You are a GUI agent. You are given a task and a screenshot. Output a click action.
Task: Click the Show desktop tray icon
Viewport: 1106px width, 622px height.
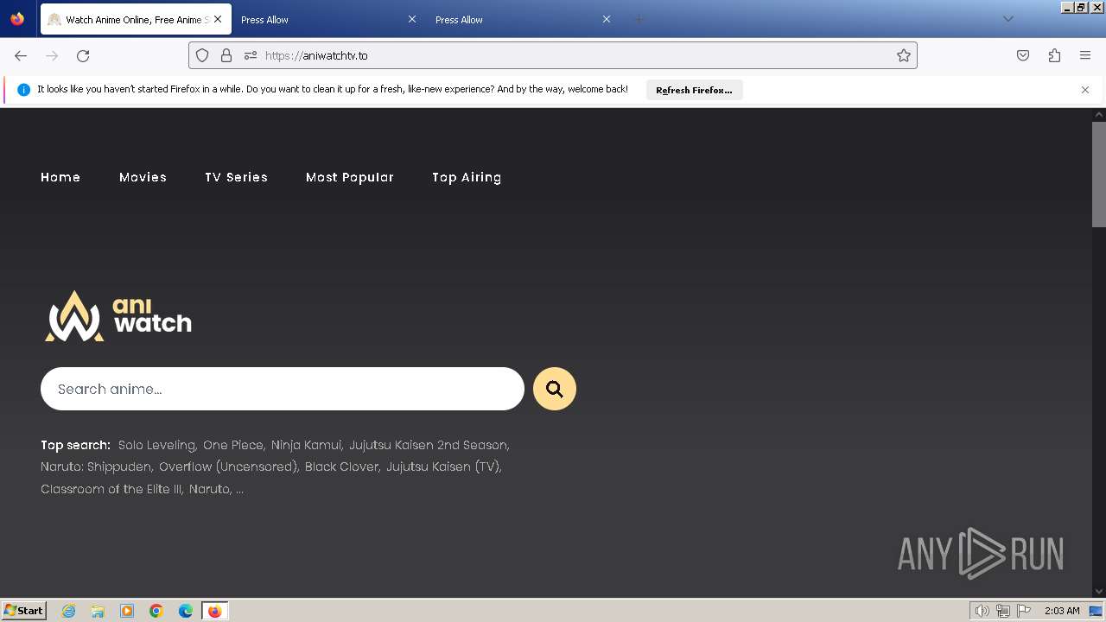point(1096,611)
